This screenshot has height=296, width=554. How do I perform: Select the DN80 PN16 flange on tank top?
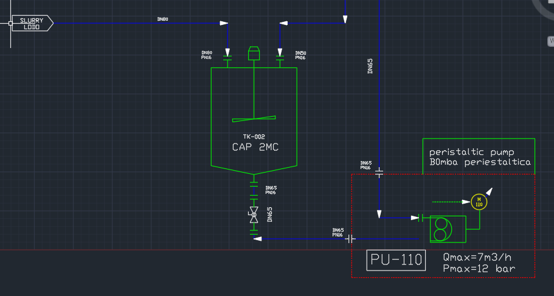click(x=227, y=58)
